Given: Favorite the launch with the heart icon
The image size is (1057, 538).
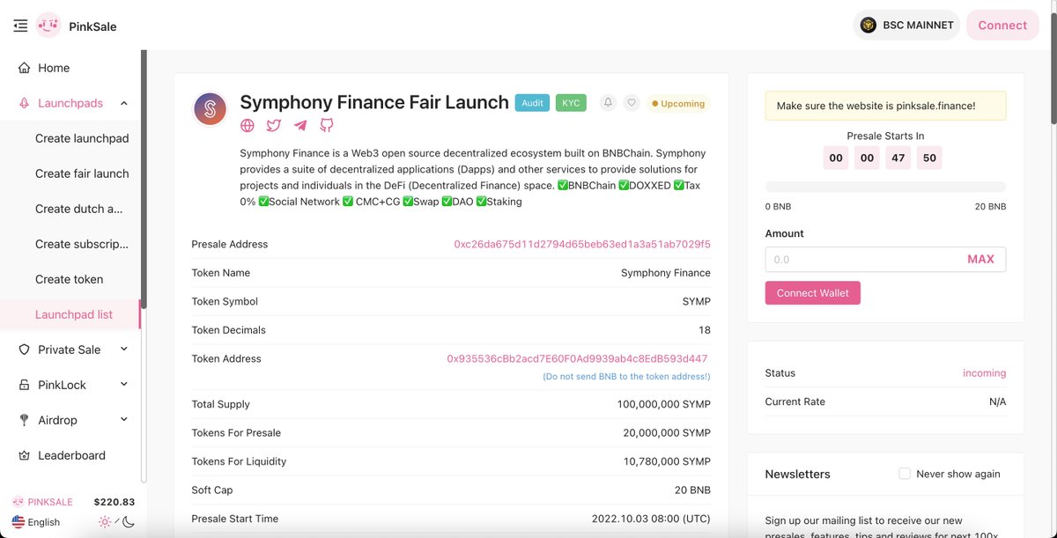Looking at the screenshot, I should point(632,103).
